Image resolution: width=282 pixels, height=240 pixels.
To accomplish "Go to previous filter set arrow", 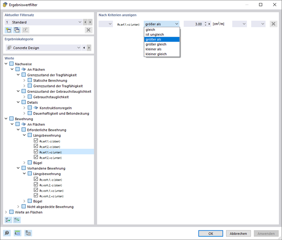I will click(x=85, y=22).
